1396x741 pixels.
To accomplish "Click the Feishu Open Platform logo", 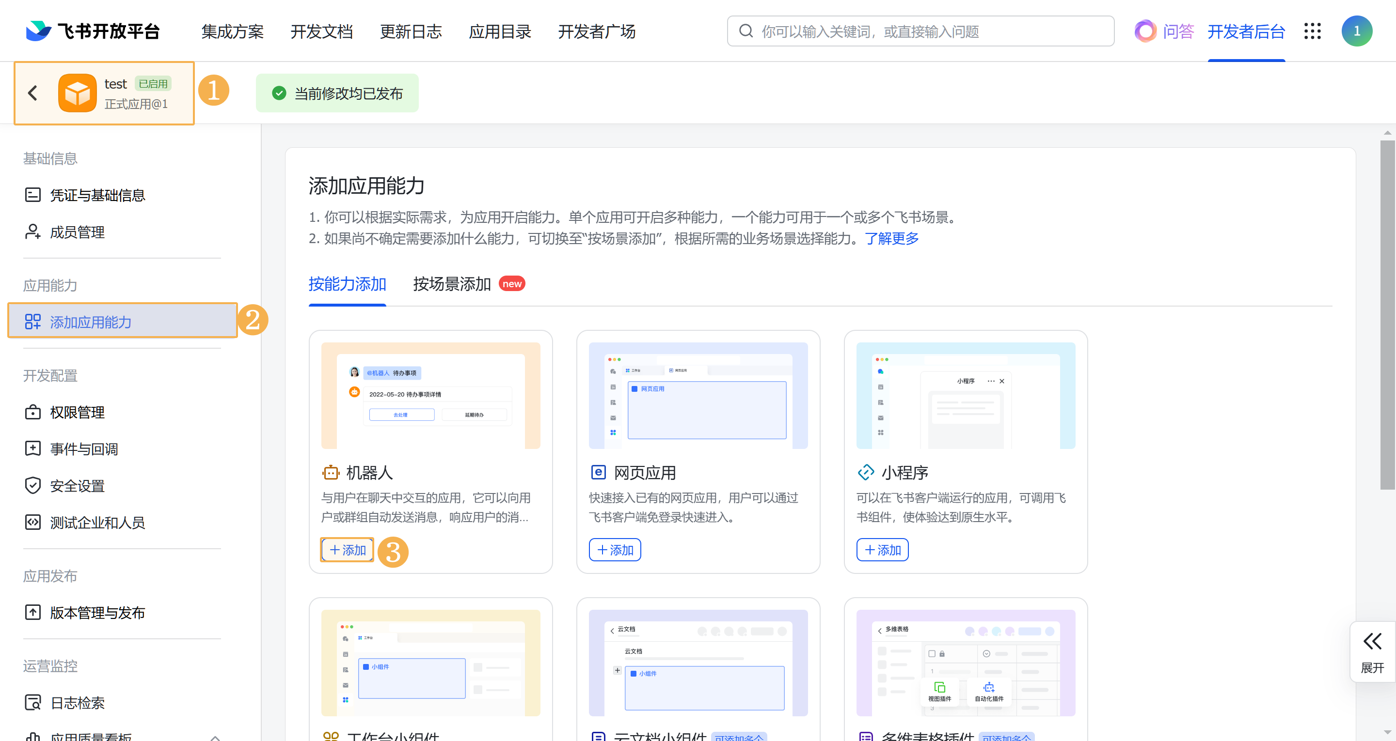I will click(x=93, y=31).
